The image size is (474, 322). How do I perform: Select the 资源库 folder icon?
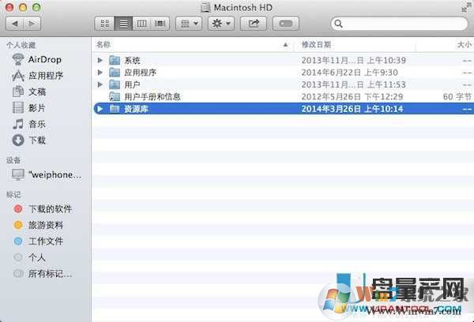[x=115, y=109]
